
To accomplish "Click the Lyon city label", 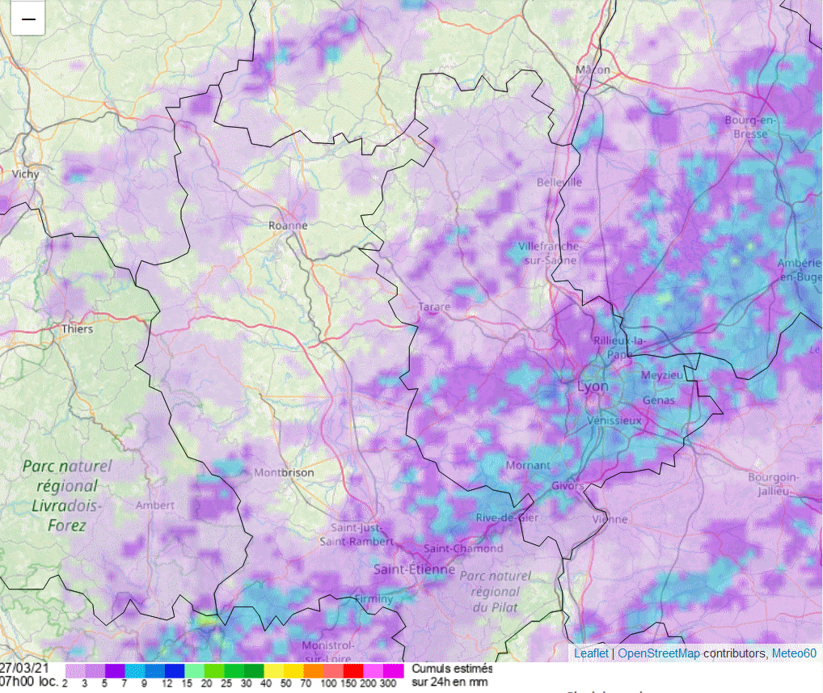I will pos(593,387).
